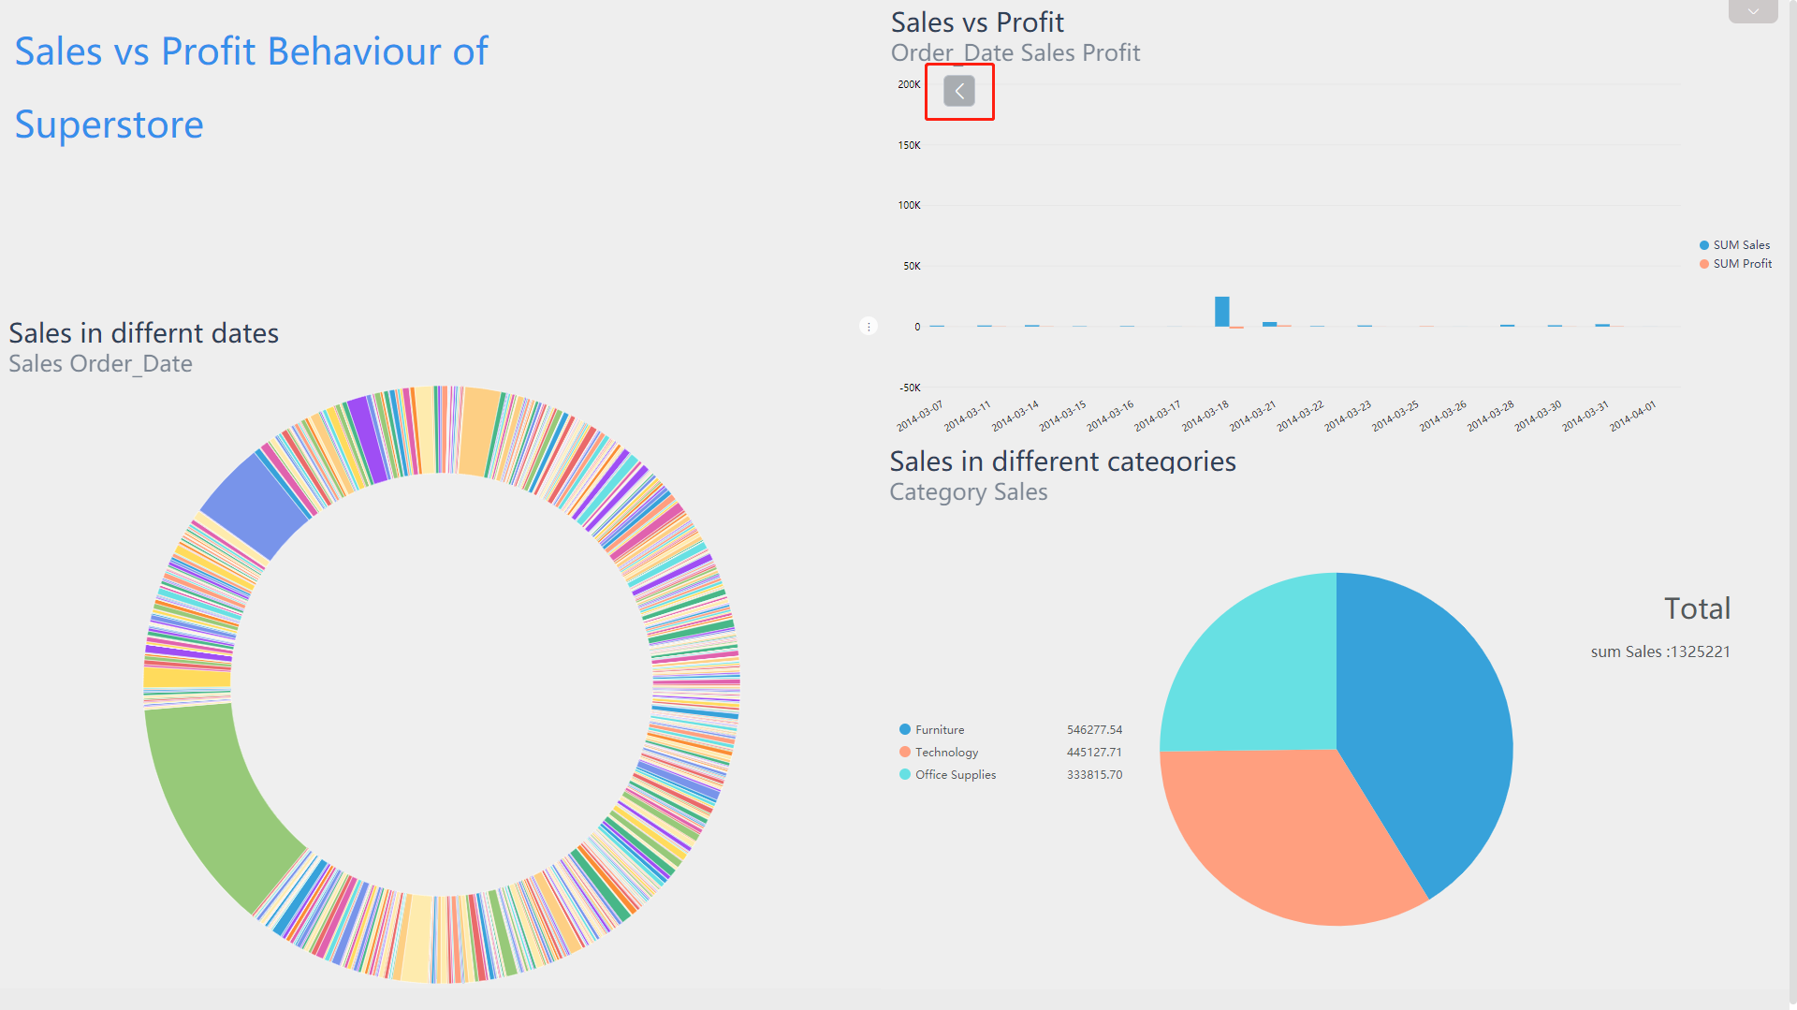Click the 'Total' label near the pie
This screenshot has height=1010, width=1797.
pos(1697,608)
